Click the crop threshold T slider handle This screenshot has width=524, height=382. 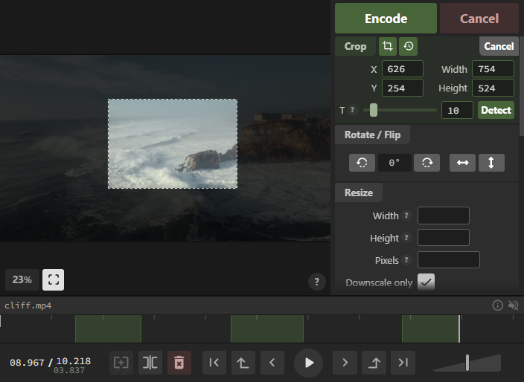coord(374,110)
